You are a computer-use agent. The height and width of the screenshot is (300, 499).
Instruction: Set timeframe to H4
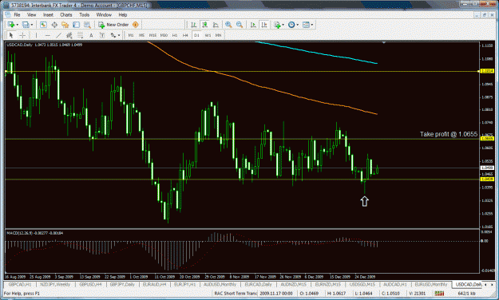(x=185, y=35)
